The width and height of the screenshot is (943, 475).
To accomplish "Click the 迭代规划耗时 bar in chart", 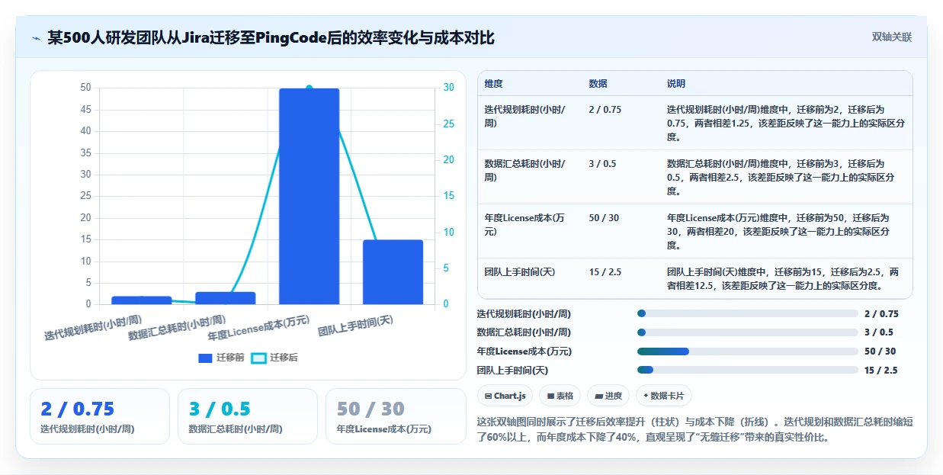I will pyautogui.click(x=142, y=300).
